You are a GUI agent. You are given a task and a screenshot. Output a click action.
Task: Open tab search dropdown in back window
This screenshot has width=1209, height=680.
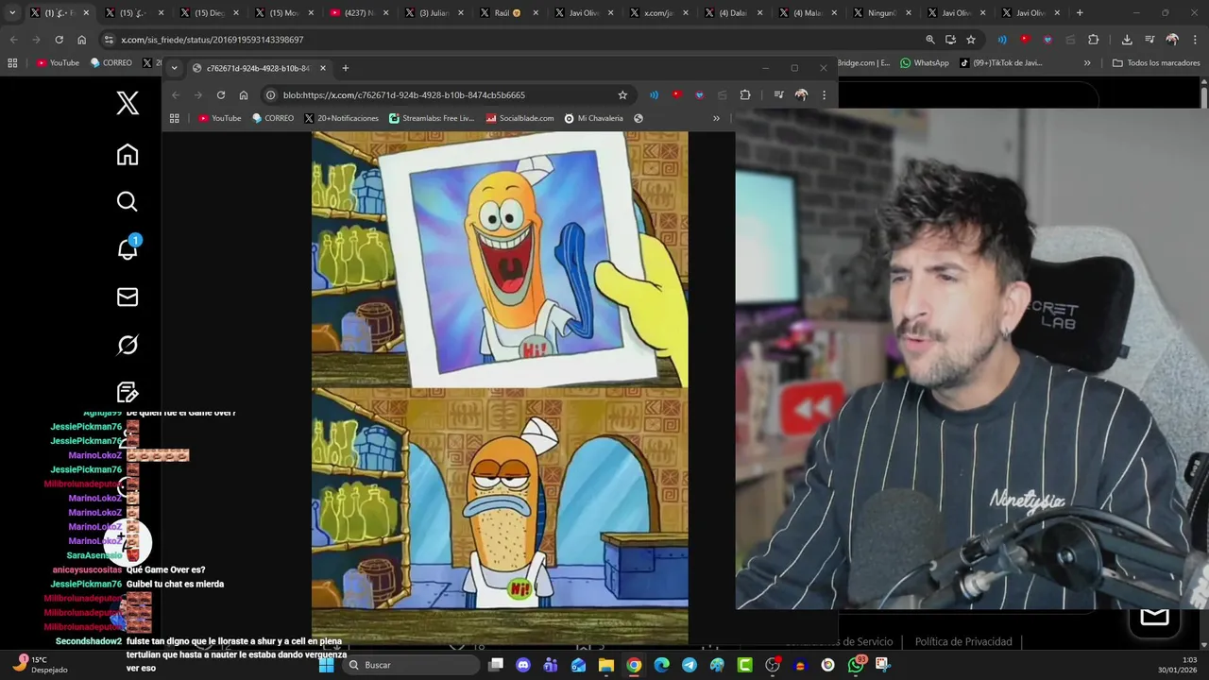(x=12, y=13)
